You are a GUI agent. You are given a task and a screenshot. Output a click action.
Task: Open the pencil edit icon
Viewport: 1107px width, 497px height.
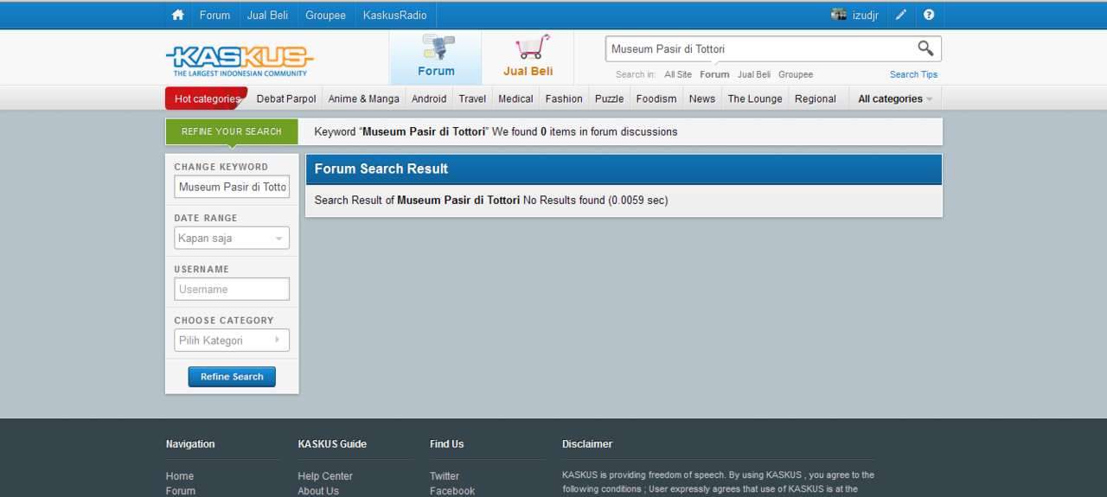(901, 15)
